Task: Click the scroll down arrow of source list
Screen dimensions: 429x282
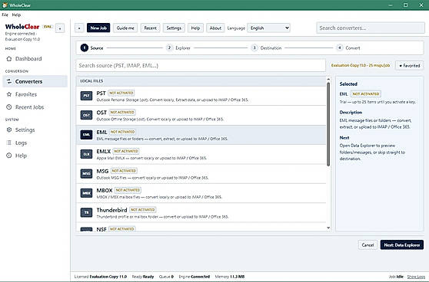Action: pyautogui.click(x=328, y=228)
